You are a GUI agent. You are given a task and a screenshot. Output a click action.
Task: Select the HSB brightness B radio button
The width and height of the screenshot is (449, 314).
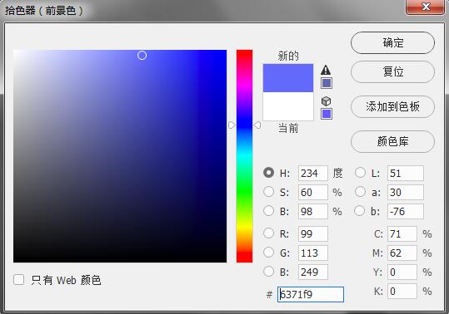(x=268, y=211)
